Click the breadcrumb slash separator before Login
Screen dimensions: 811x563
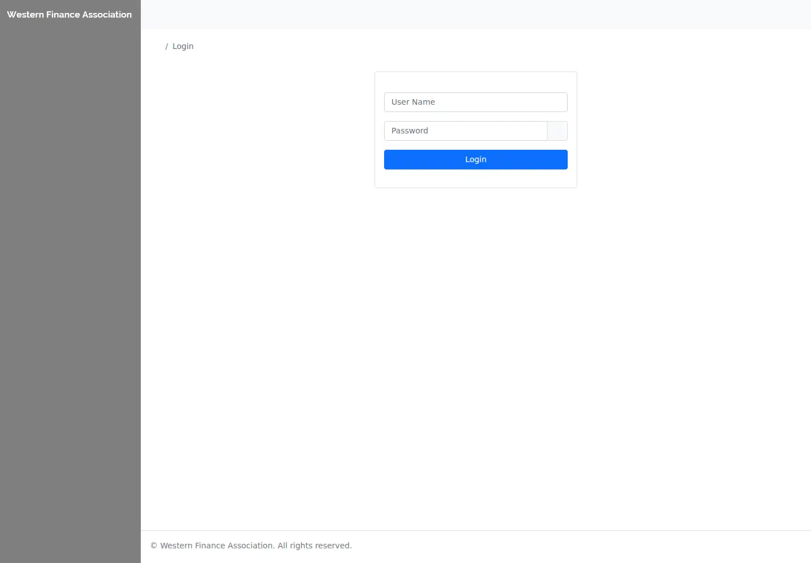[x=167, y=46]
